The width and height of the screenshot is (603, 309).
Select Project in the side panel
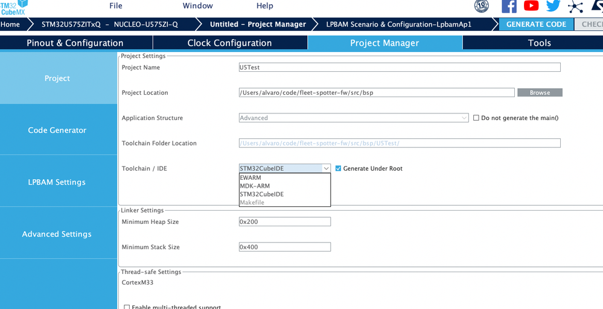[x=57, y=78]
